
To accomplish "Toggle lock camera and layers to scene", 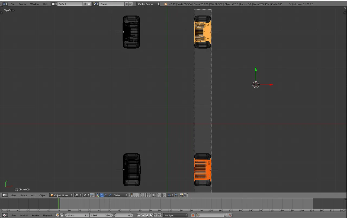I will [154, 195].
